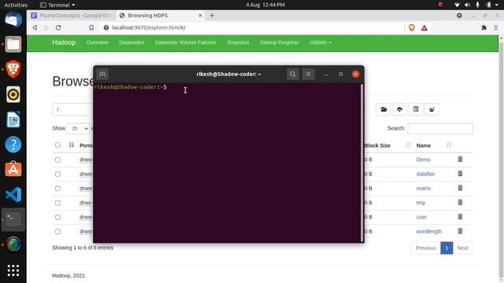Bookmark the current page
Viewport: 504px width, 283px height.
point(91,28)
